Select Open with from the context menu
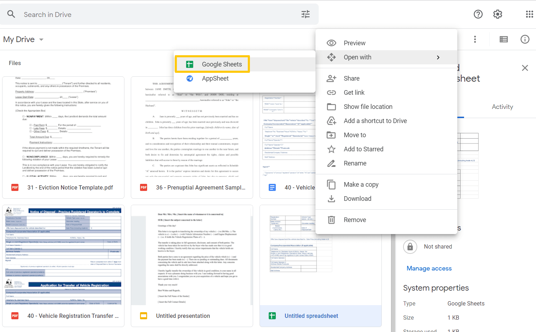 (386, 57)
